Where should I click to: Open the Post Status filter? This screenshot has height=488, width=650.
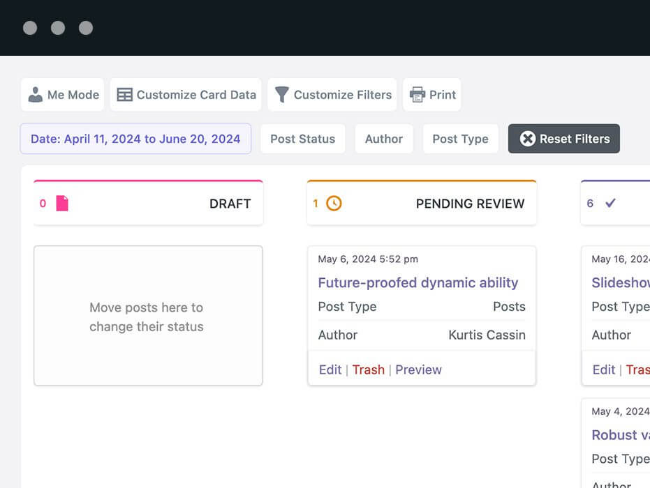click(x=302, y=139)
